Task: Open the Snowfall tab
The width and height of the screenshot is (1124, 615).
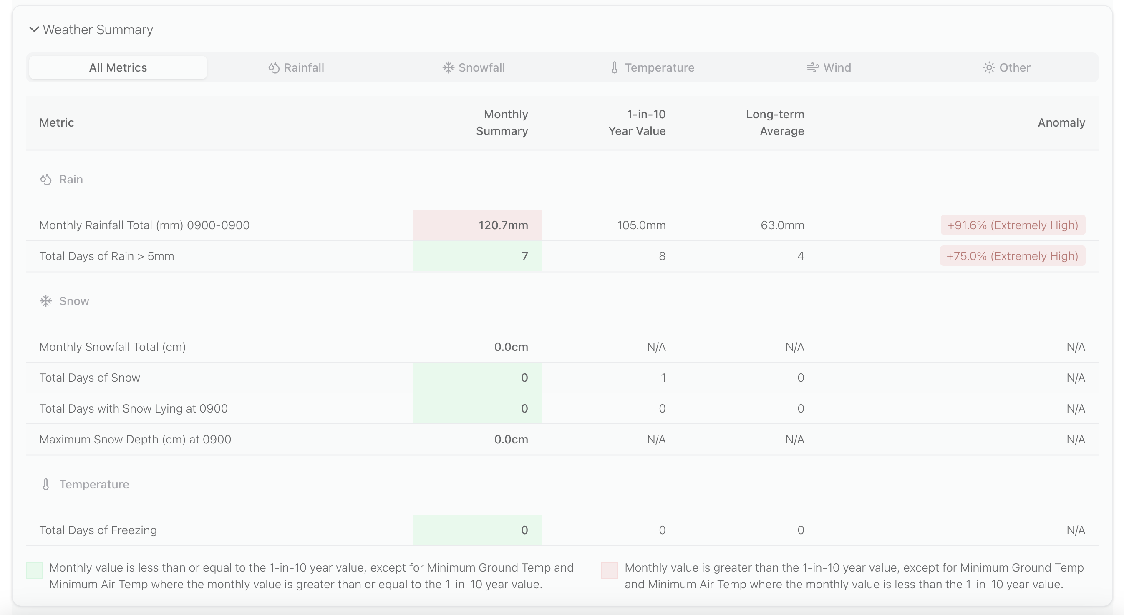Action: tap(474, 67)
